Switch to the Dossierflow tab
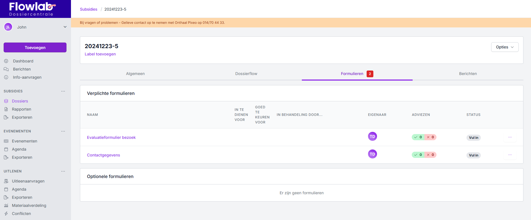 pyautogui.click(x=246, y=74)
